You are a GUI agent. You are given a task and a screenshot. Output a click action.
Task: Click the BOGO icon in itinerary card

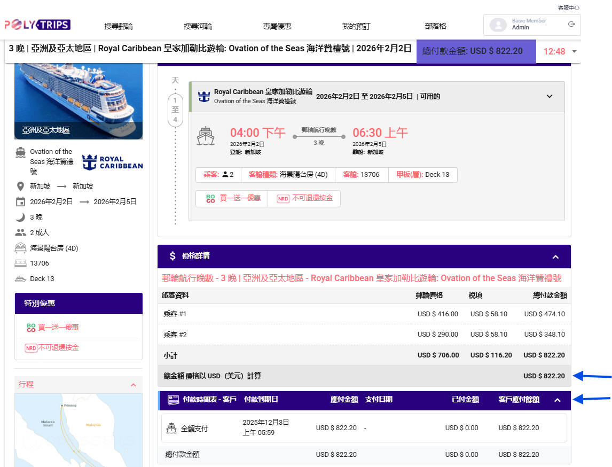[x=210, y=199]
